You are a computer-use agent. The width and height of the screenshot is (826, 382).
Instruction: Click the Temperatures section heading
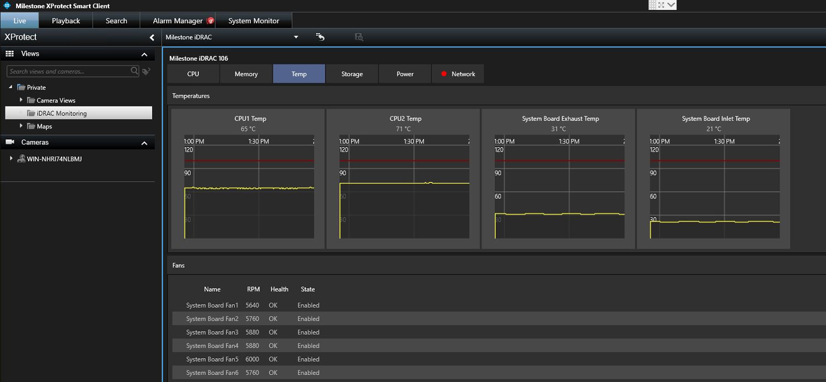(x=191, y=96)
